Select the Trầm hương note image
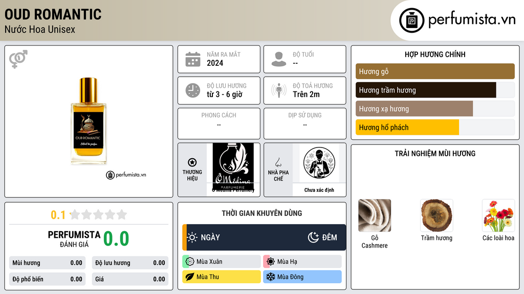 click(x=436, y=215)
